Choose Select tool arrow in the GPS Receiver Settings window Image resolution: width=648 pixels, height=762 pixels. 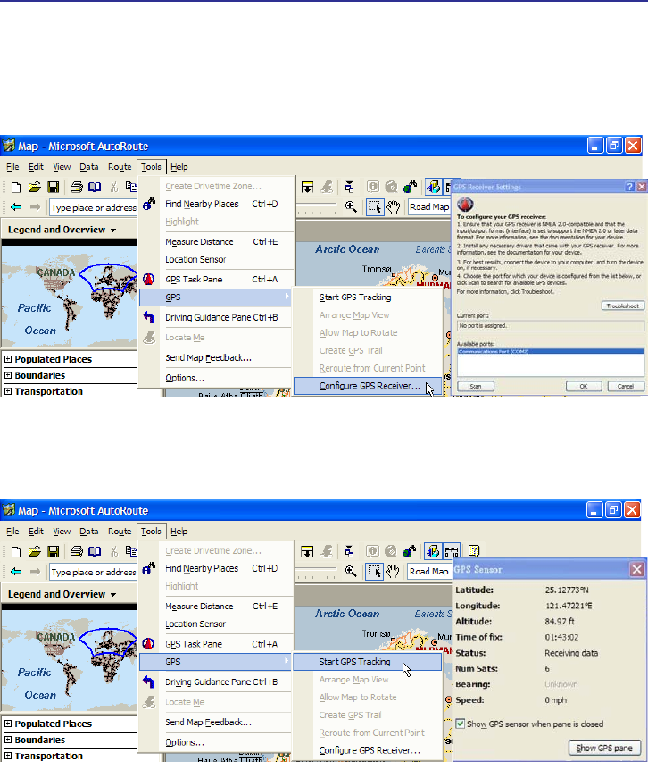coord(375,207)
